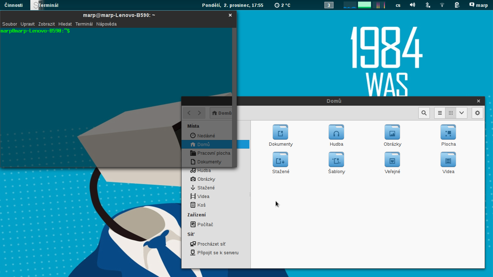
Task: Open the Videa folder icon
Action: coord(448,160)
